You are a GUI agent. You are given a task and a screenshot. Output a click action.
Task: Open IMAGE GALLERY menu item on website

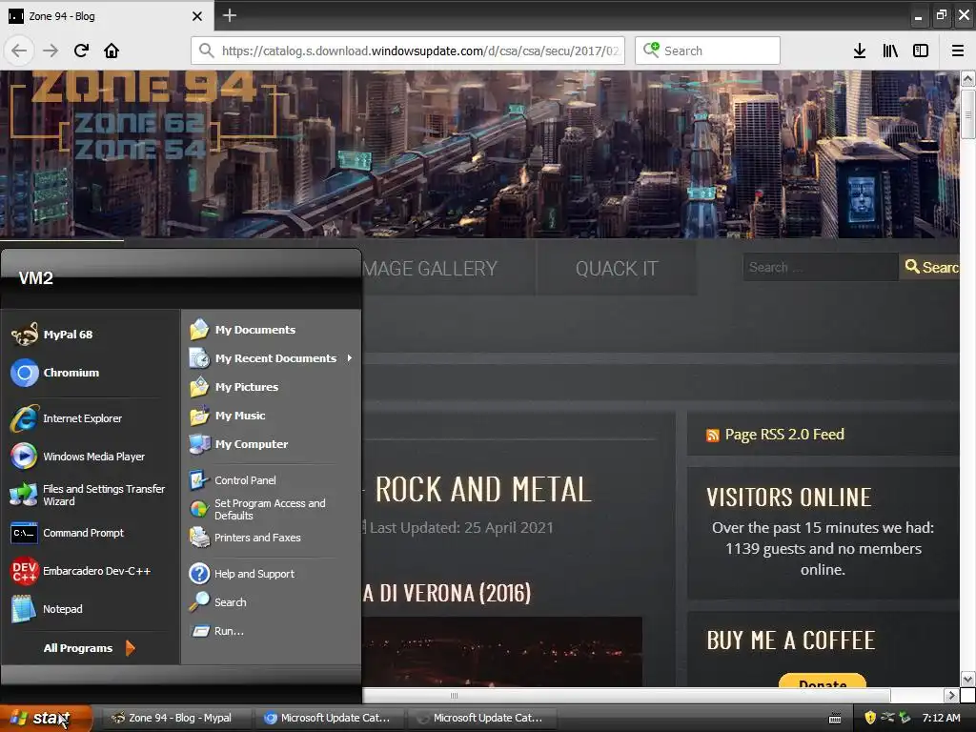pyautogui.click(x=430, y=268)
